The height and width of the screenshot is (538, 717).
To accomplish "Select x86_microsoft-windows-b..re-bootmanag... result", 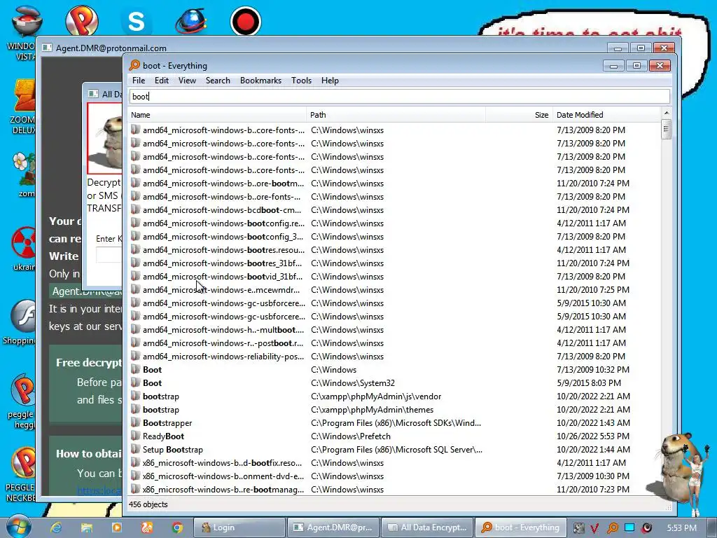I will pyautogui.click(x=223, y=490).
